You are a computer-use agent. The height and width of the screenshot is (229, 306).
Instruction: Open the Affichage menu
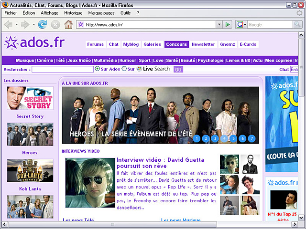[49, 13]
